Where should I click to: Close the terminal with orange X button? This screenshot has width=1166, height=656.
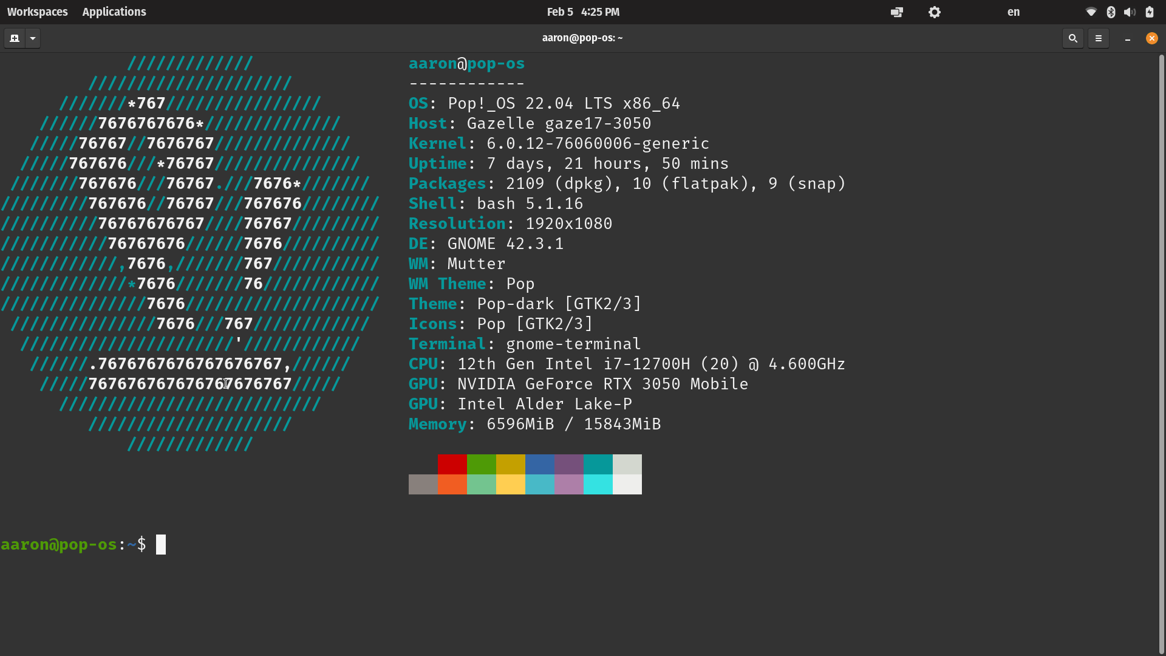(x=1151, y=38)
